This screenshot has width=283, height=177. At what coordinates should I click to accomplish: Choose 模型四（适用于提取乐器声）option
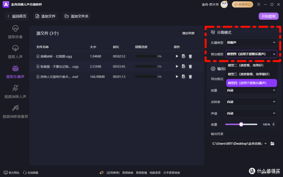click(251, 83)
